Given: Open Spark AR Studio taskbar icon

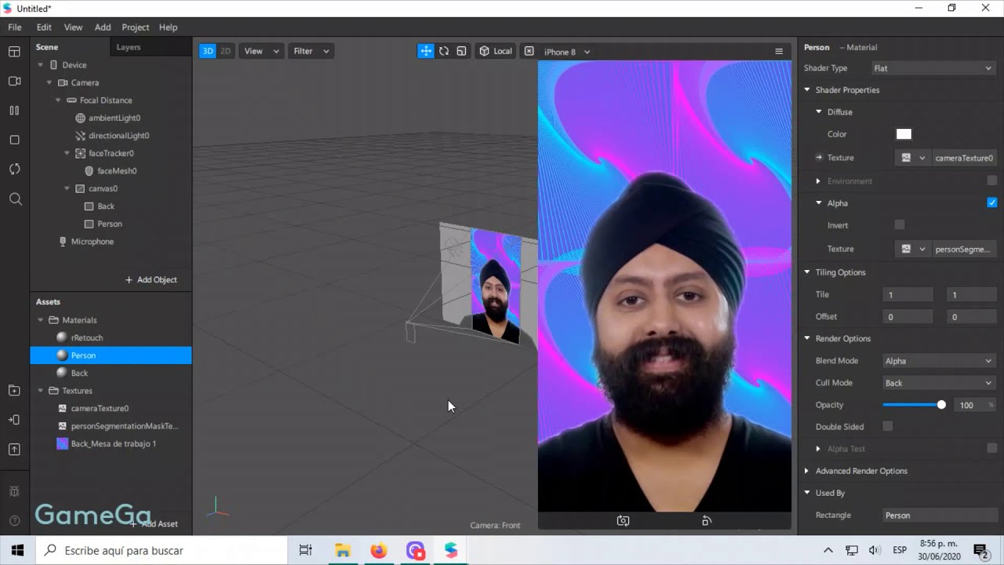Looking at the screenshot, I should tap(451, 550).
